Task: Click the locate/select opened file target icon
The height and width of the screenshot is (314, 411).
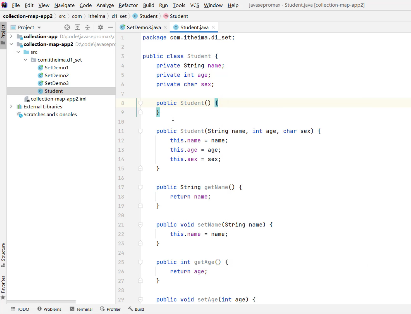Action: (67, 27)
